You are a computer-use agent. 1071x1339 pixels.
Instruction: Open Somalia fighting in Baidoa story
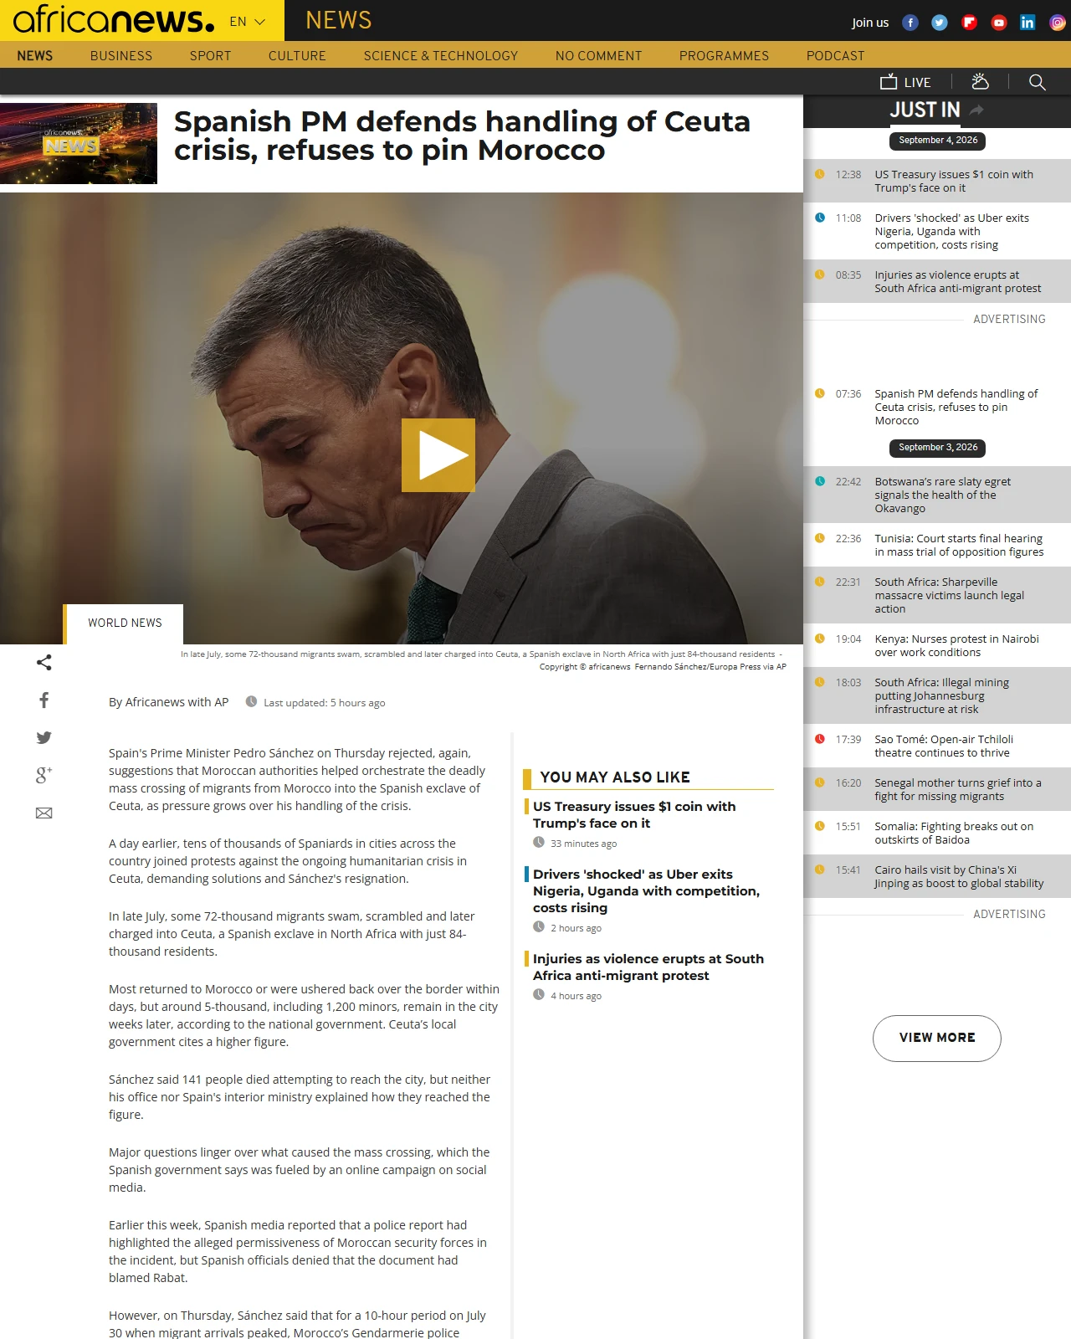click(x=937, y=833)
